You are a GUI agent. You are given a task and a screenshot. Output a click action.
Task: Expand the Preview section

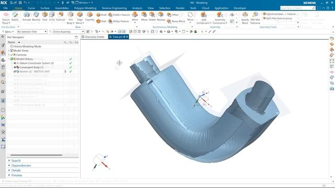click(9, 175)
